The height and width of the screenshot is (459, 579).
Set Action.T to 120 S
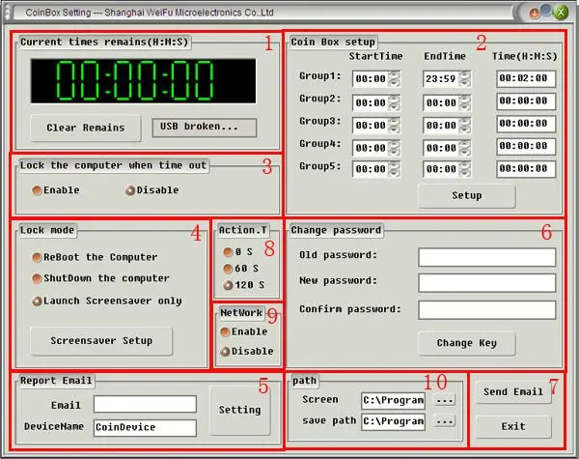tap(228, 285)
